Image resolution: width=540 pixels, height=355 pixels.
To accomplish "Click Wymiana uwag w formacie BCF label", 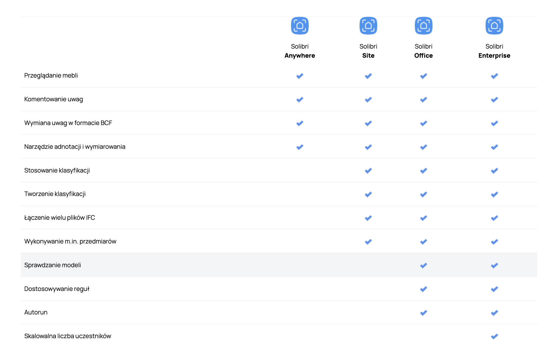I will tap(68, 123).
